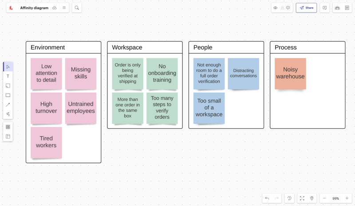Open the templates grid icon
The image size is (355, 206).
pyautogui.click(x=8, y=127)
